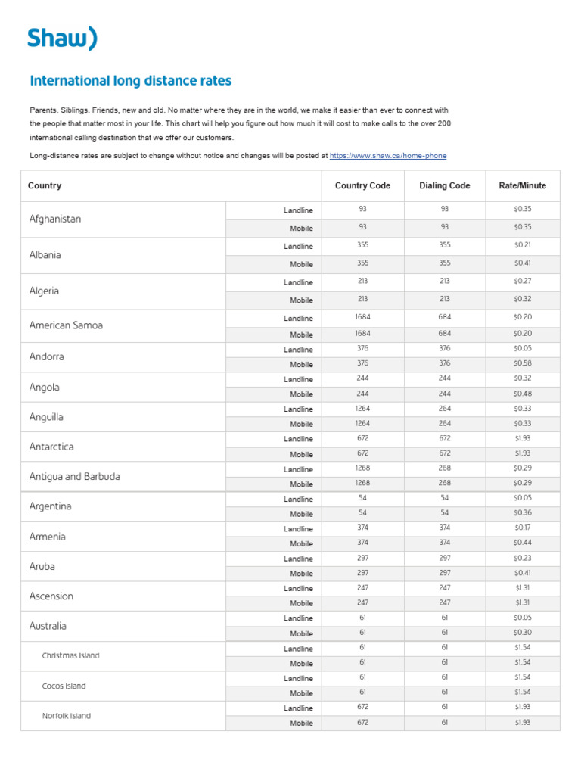Click the Shaw logo

coord(62,38)
